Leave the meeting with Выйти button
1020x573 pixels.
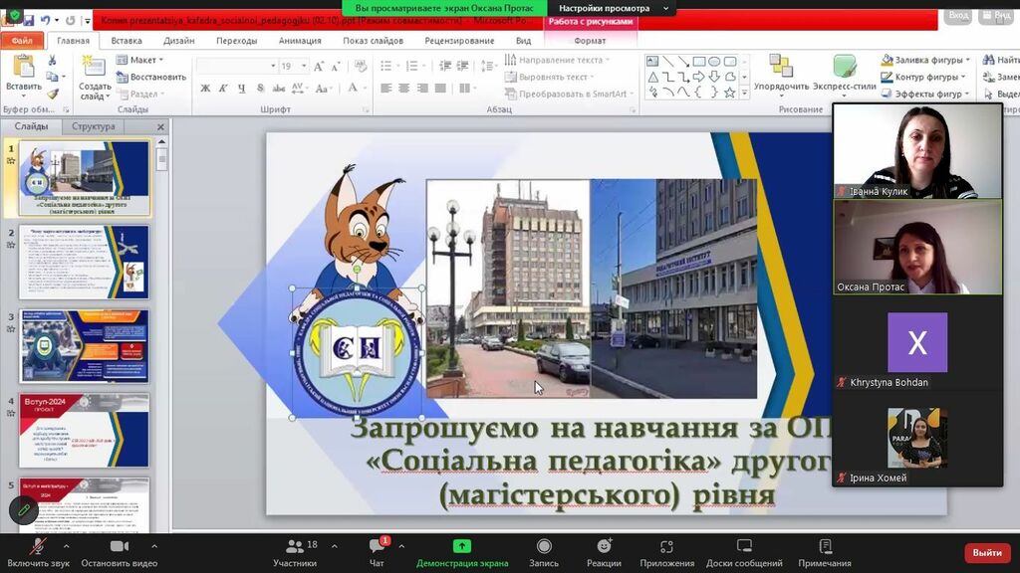987,552
